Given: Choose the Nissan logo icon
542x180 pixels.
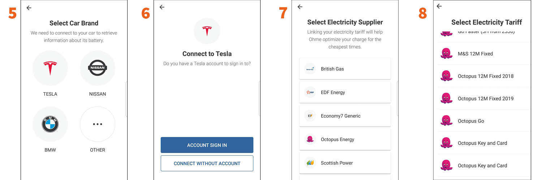Looking at the screenshot, I should tap(98, 68).
